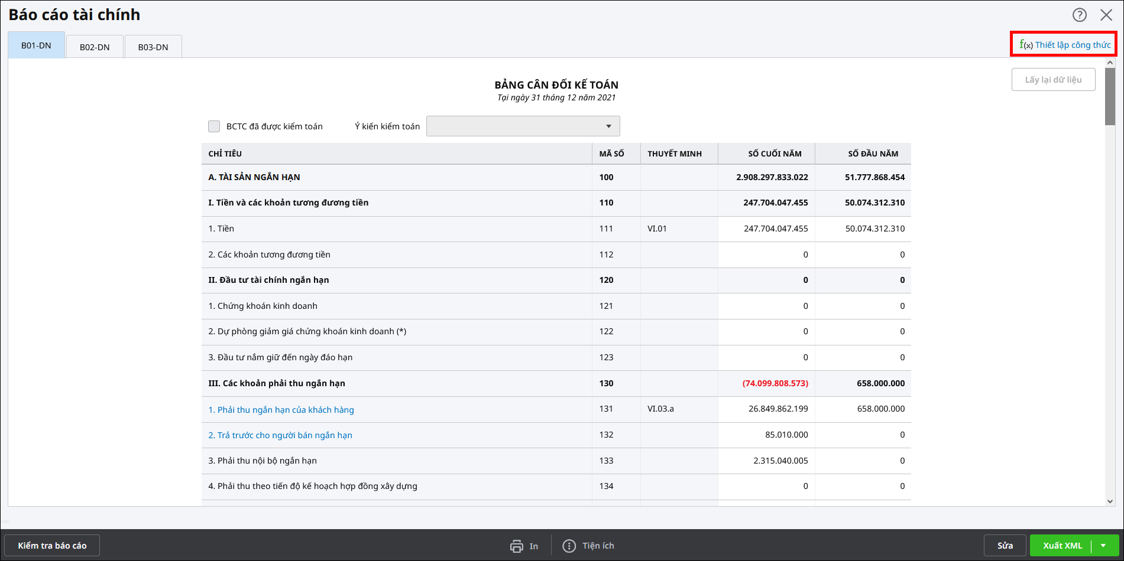The image size is (1124, 561).
Task: Click the printer icon
Action: coord(517,546)
